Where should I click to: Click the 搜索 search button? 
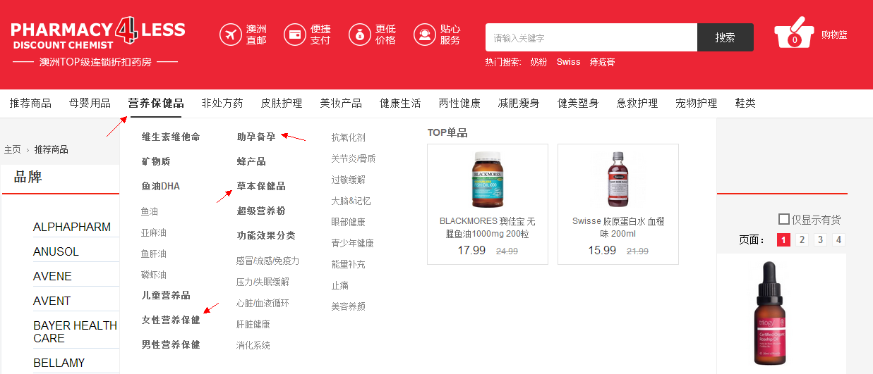(x=726, y=37)
